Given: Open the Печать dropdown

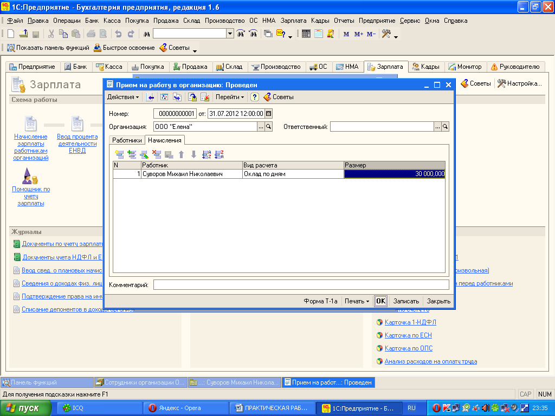Looking at the screenshot, I should pyautogui.click(x=357, y=301).
